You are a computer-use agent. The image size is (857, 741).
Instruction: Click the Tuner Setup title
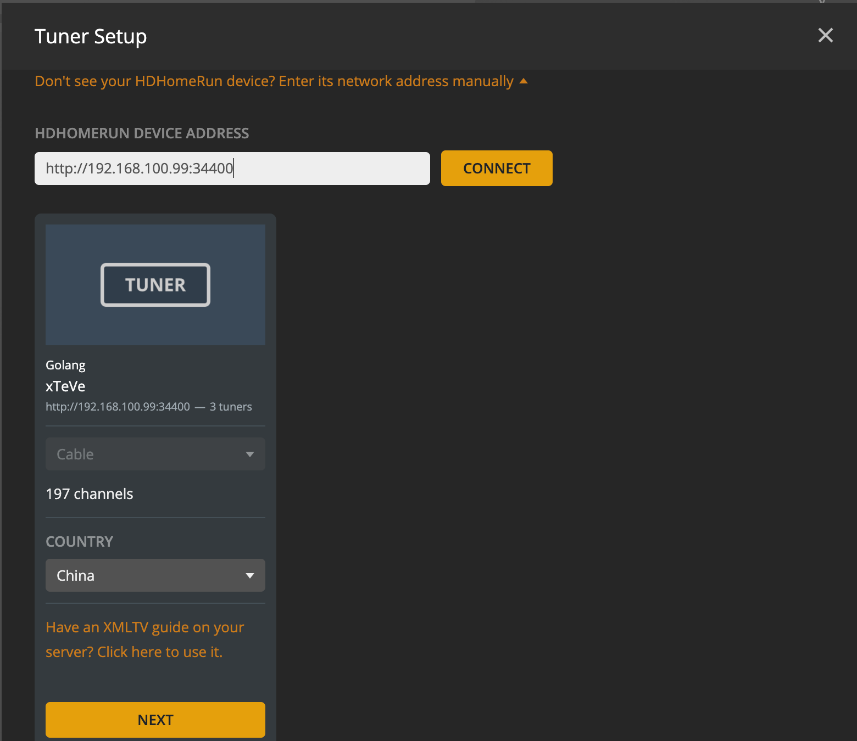click(x=91, y=37)
